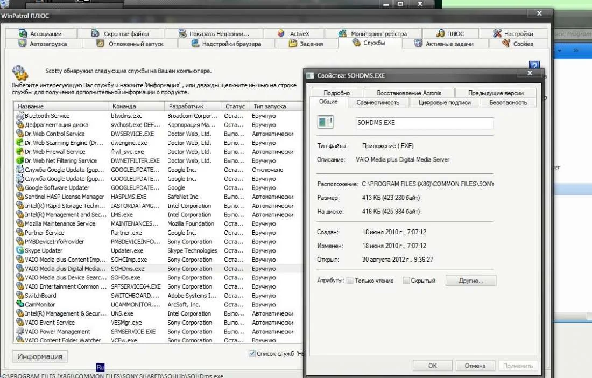Click Dr.Web Control Service icon
Viewport: 592px width, 378px height.
pos(20,134)
